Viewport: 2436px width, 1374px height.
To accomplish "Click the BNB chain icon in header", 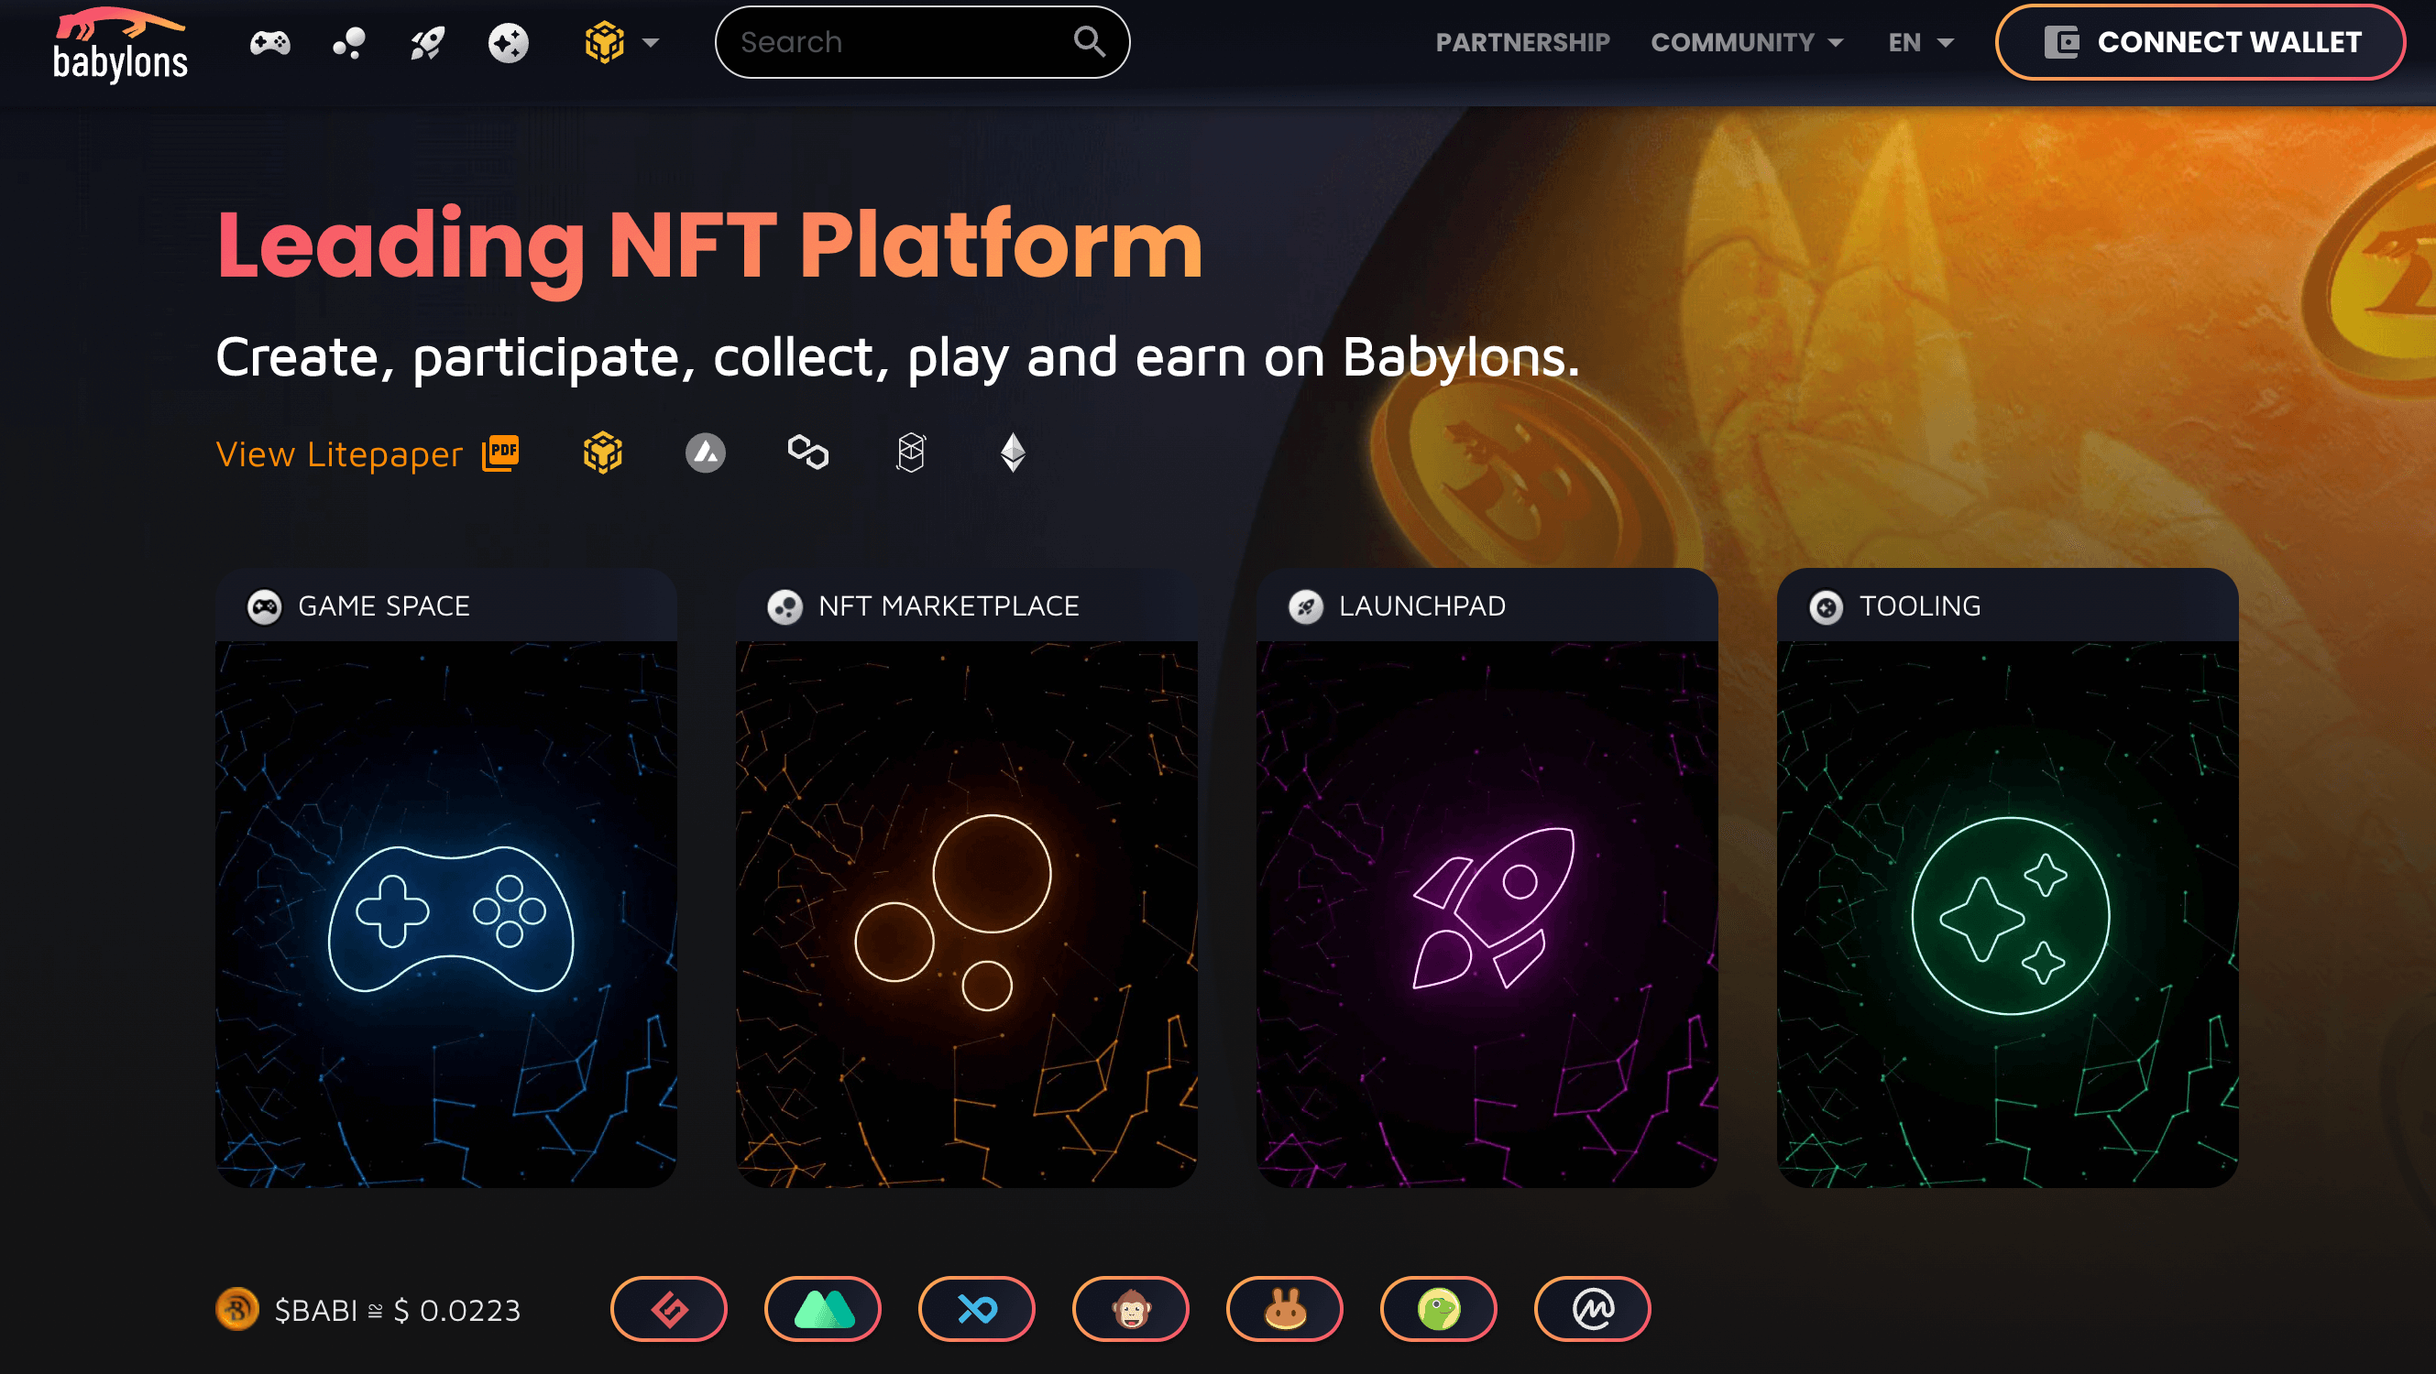I will [604, 42].
